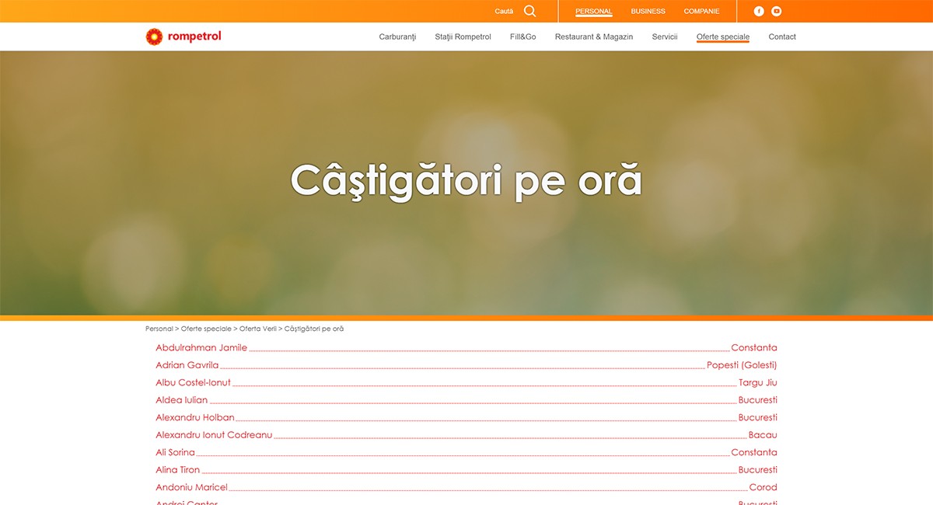Click winner name Abdulrahman Jamile
Image resolution: width=933 pixels, height=505 pixels.
pyautogui.click(x=201, y=348)
